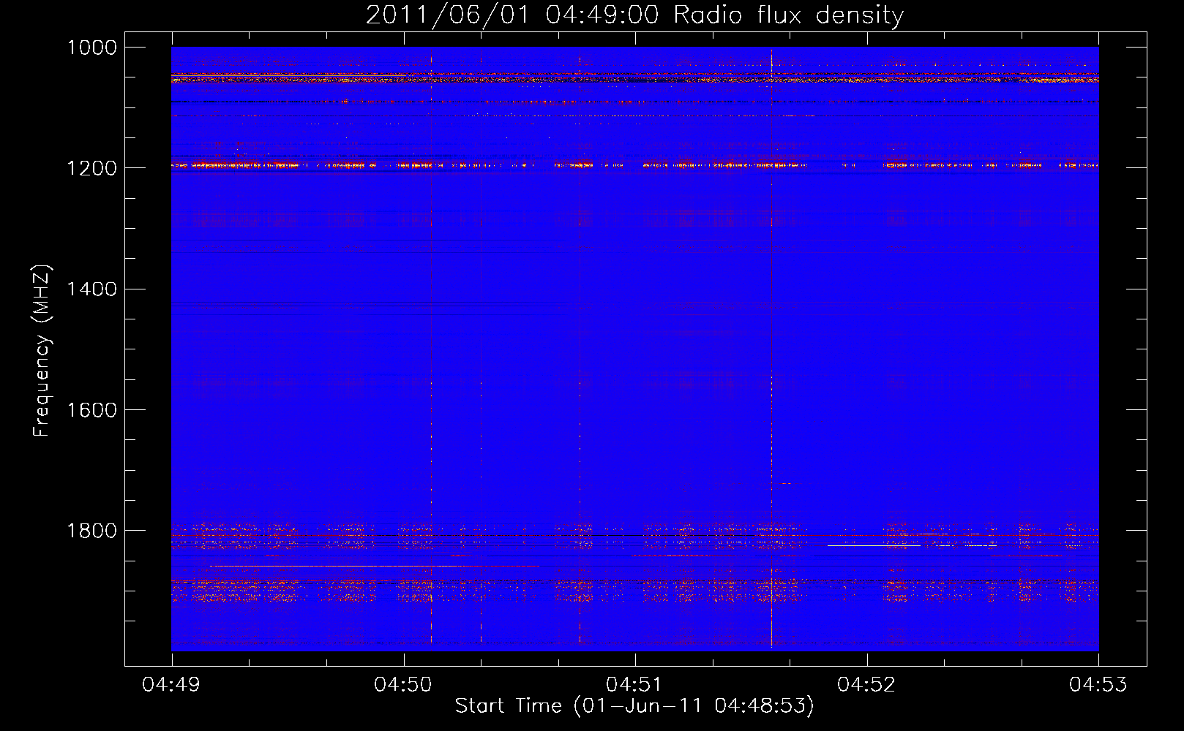1184x731 pixels.
Task: Select the 1600 frequency tick label
Action: 91,409
